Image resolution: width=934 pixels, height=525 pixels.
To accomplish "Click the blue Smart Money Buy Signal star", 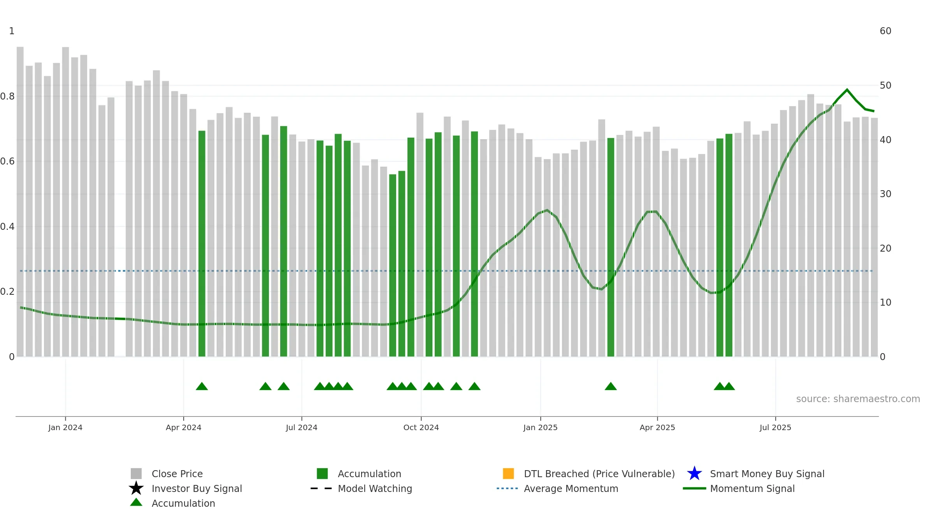I will (x=694, y=474).
